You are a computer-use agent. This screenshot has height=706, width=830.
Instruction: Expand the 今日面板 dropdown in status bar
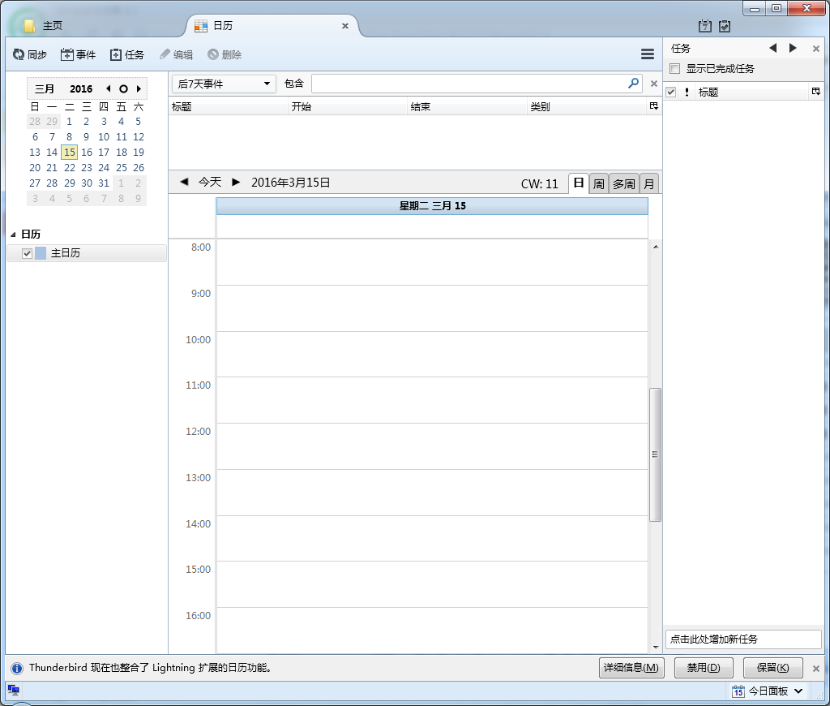798,691
